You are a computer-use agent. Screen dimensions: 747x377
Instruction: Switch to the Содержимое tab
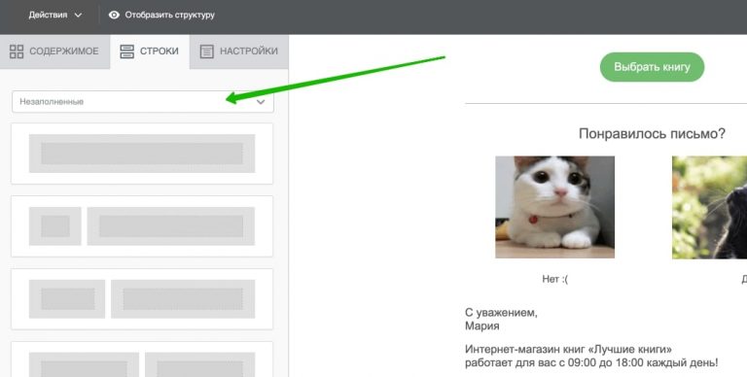click(54, 51)
